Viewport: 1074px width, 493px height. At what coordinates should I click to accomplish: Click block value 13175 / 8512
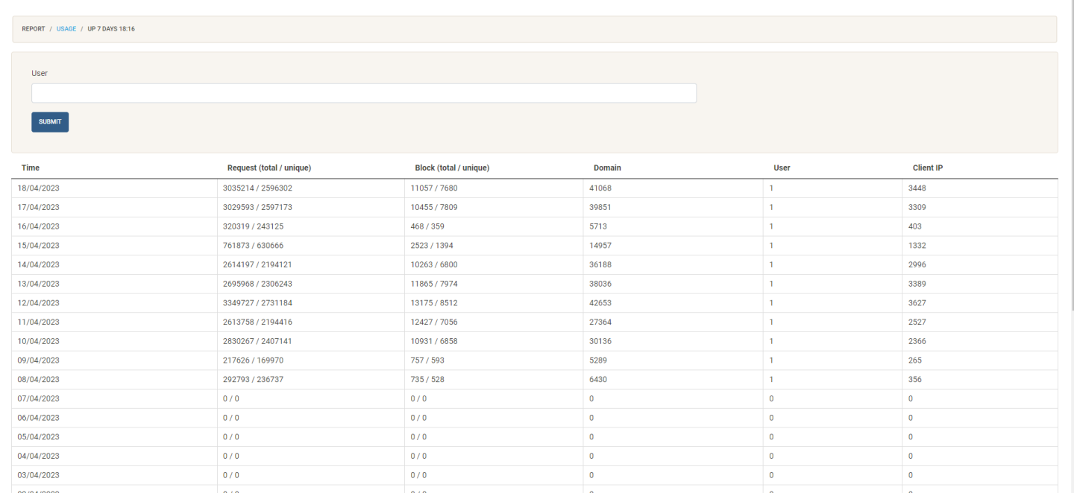tap(436, 303)
